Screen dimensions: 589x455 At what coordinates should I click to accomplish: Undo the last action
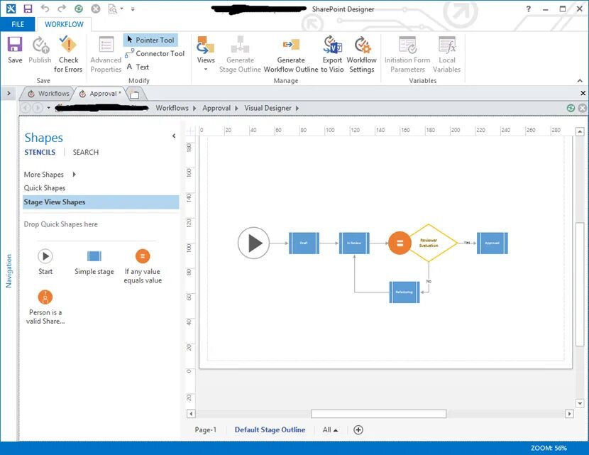(x=45, y=9)
